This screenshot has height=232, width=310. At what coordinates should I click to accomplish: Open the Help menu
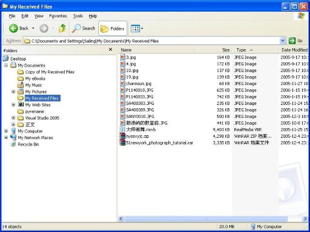93,16
